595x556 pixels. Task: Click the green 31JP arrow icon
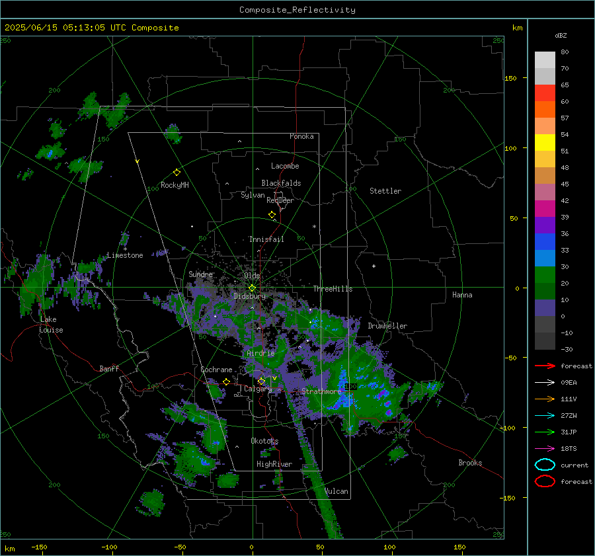point(545,432)
